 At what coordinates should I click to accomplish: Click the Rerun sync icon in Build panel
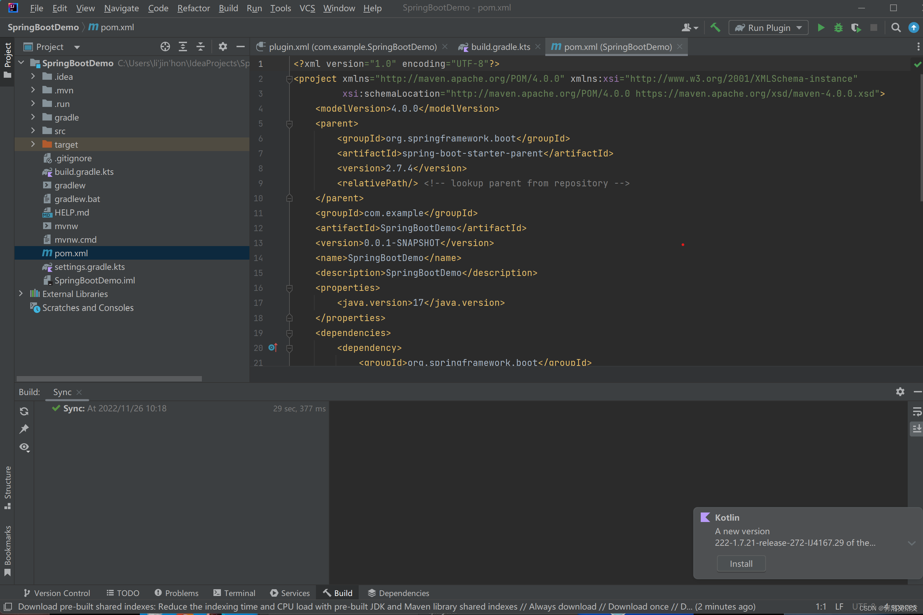[24, 411]
